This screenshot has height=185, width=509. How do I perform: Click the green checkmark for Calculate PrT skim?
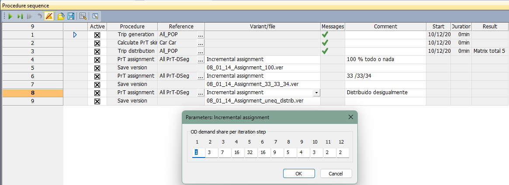tap(325, 43)
